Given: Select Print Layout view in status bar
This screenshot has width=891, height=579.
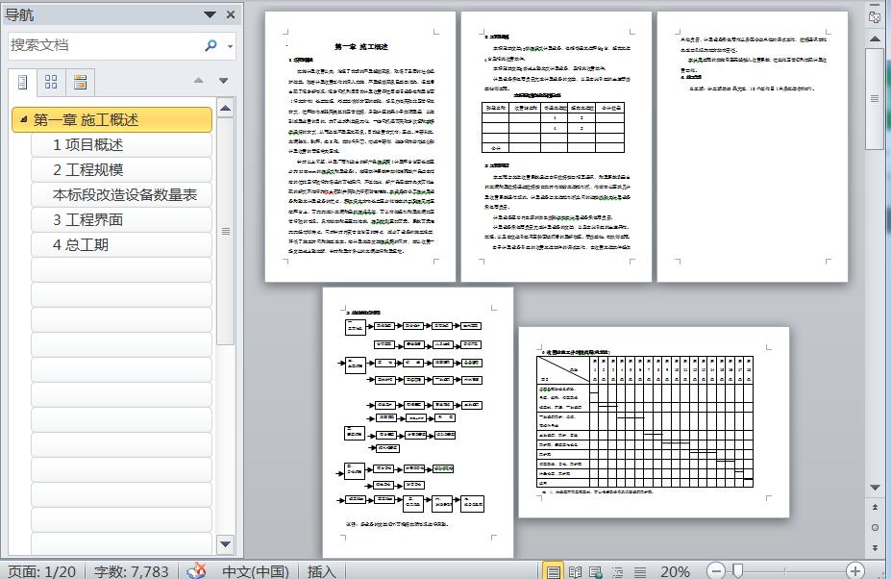Looking at the screenshot, I should pyautogui.click(x=553, y=571).
